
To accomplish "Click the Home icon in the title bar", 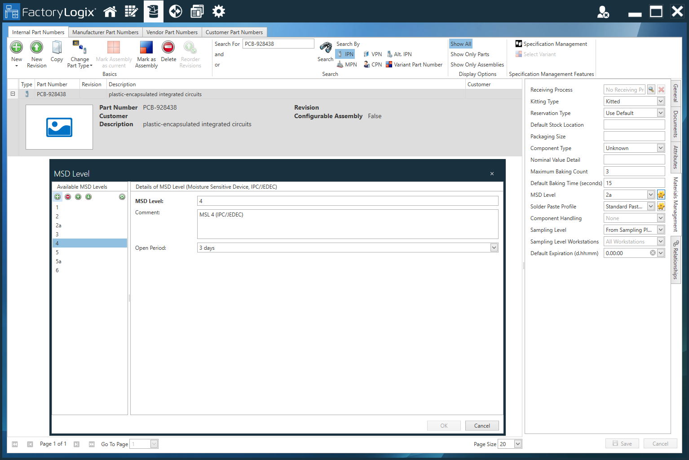I will click(x=110, y=12).
